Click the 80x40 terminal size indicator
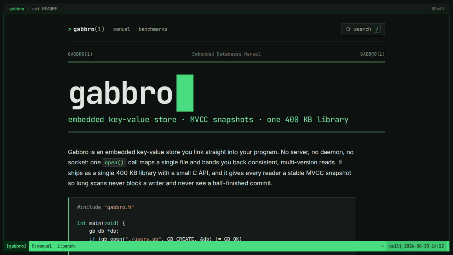The image size is (453, 255). [x=437, y=9]
